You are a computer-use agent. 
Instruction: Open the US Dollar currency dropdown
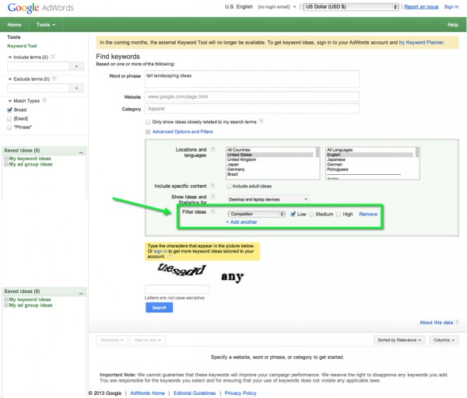point(351,7)
